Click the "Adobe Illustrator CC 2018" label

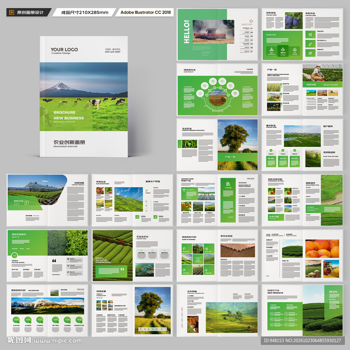pos(146,12)
